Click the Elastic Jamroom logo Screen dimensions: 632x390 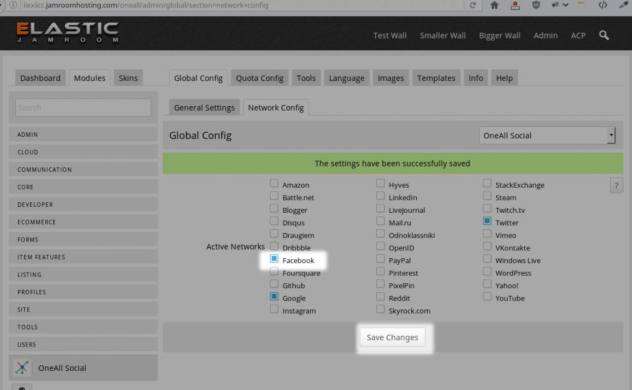click(68, 33)
